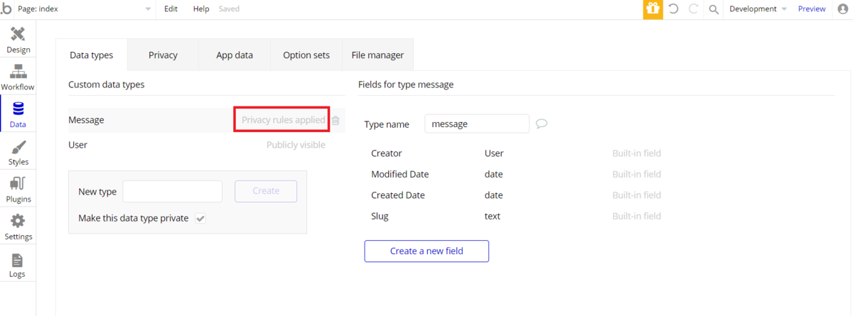This screenshot has height=316, width=853.
Task: Open the Design tab in sidebar
Action: [x=18, y=39]
